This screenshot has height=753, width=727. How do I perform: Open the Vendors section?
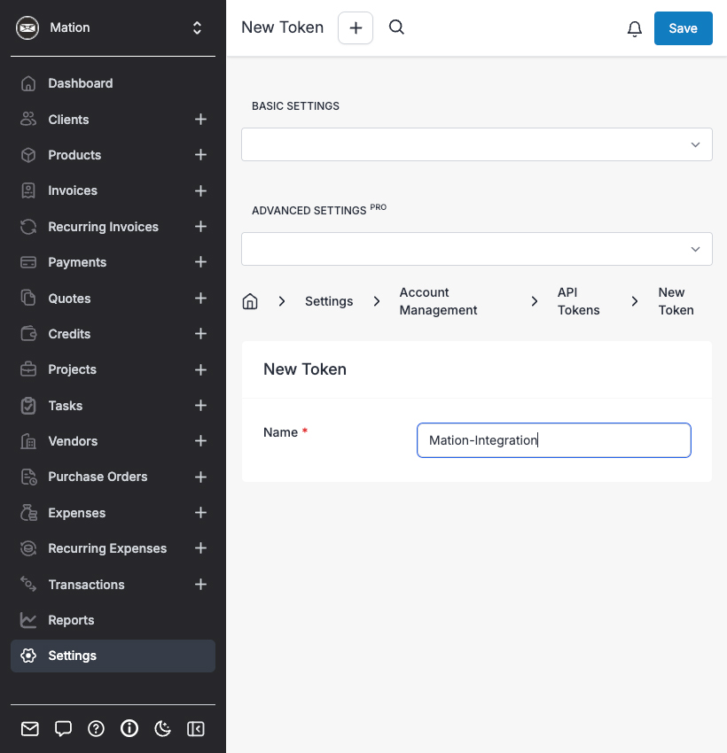click(73, 441)
